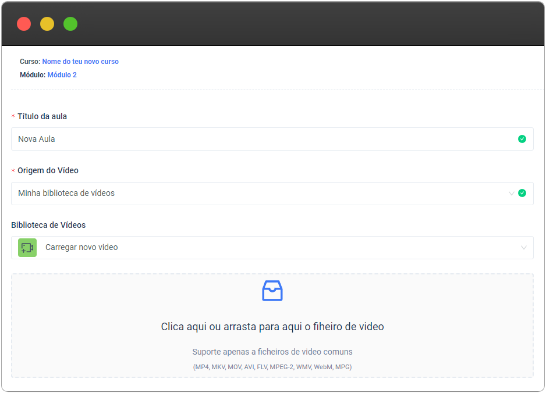
Task: Click the supported formats list (MP4, MKV, MOV...)
Action: [272, 367]
